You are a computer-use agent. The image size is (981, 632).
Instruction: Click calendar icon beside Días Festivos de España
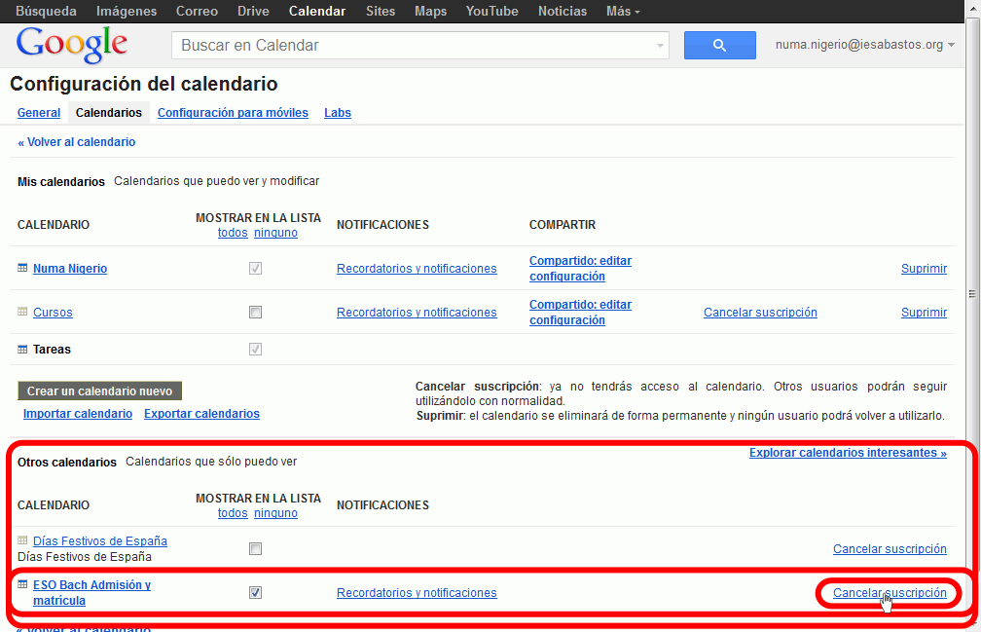tap(22, 540)
